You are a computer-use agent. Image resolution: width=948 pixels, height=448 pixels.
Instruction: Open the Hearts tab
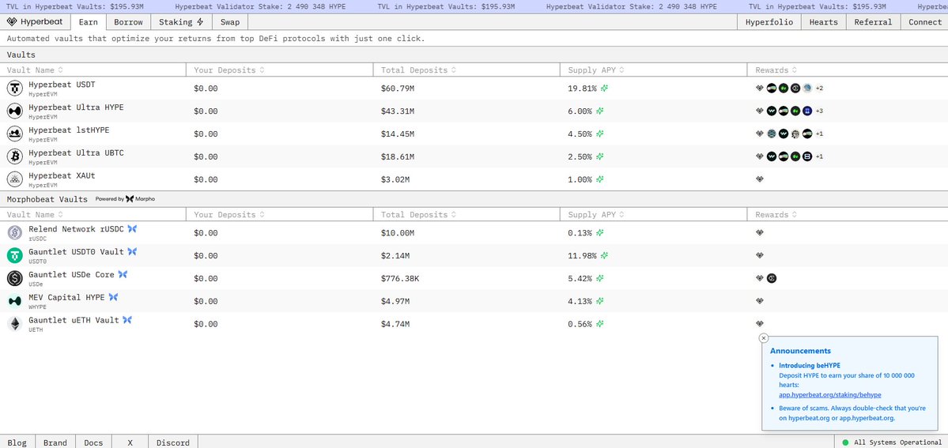click(823, 22)
